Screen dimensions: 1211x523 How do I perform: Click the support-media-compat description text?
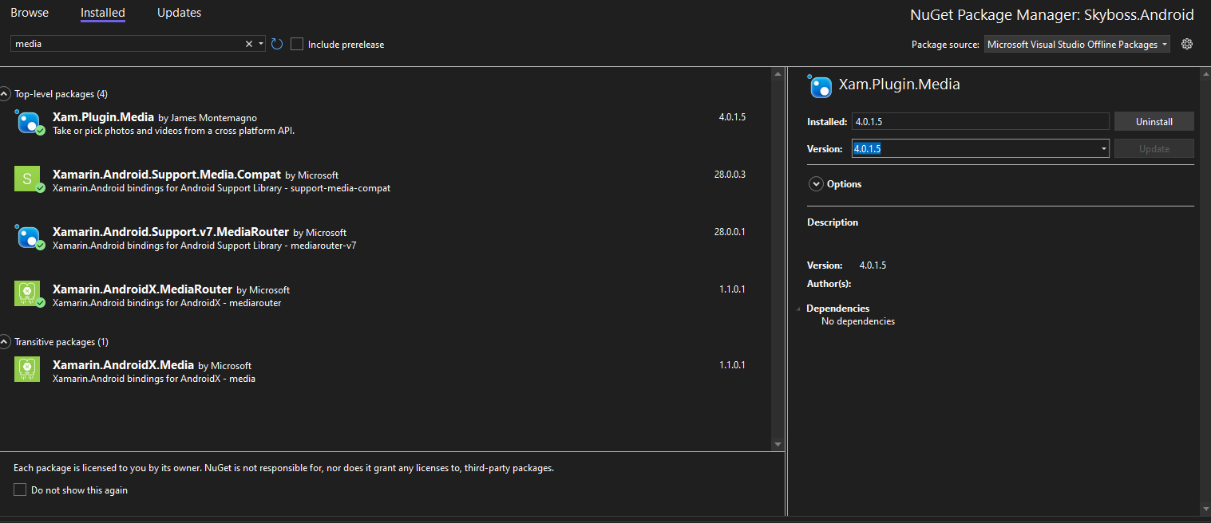221,188
